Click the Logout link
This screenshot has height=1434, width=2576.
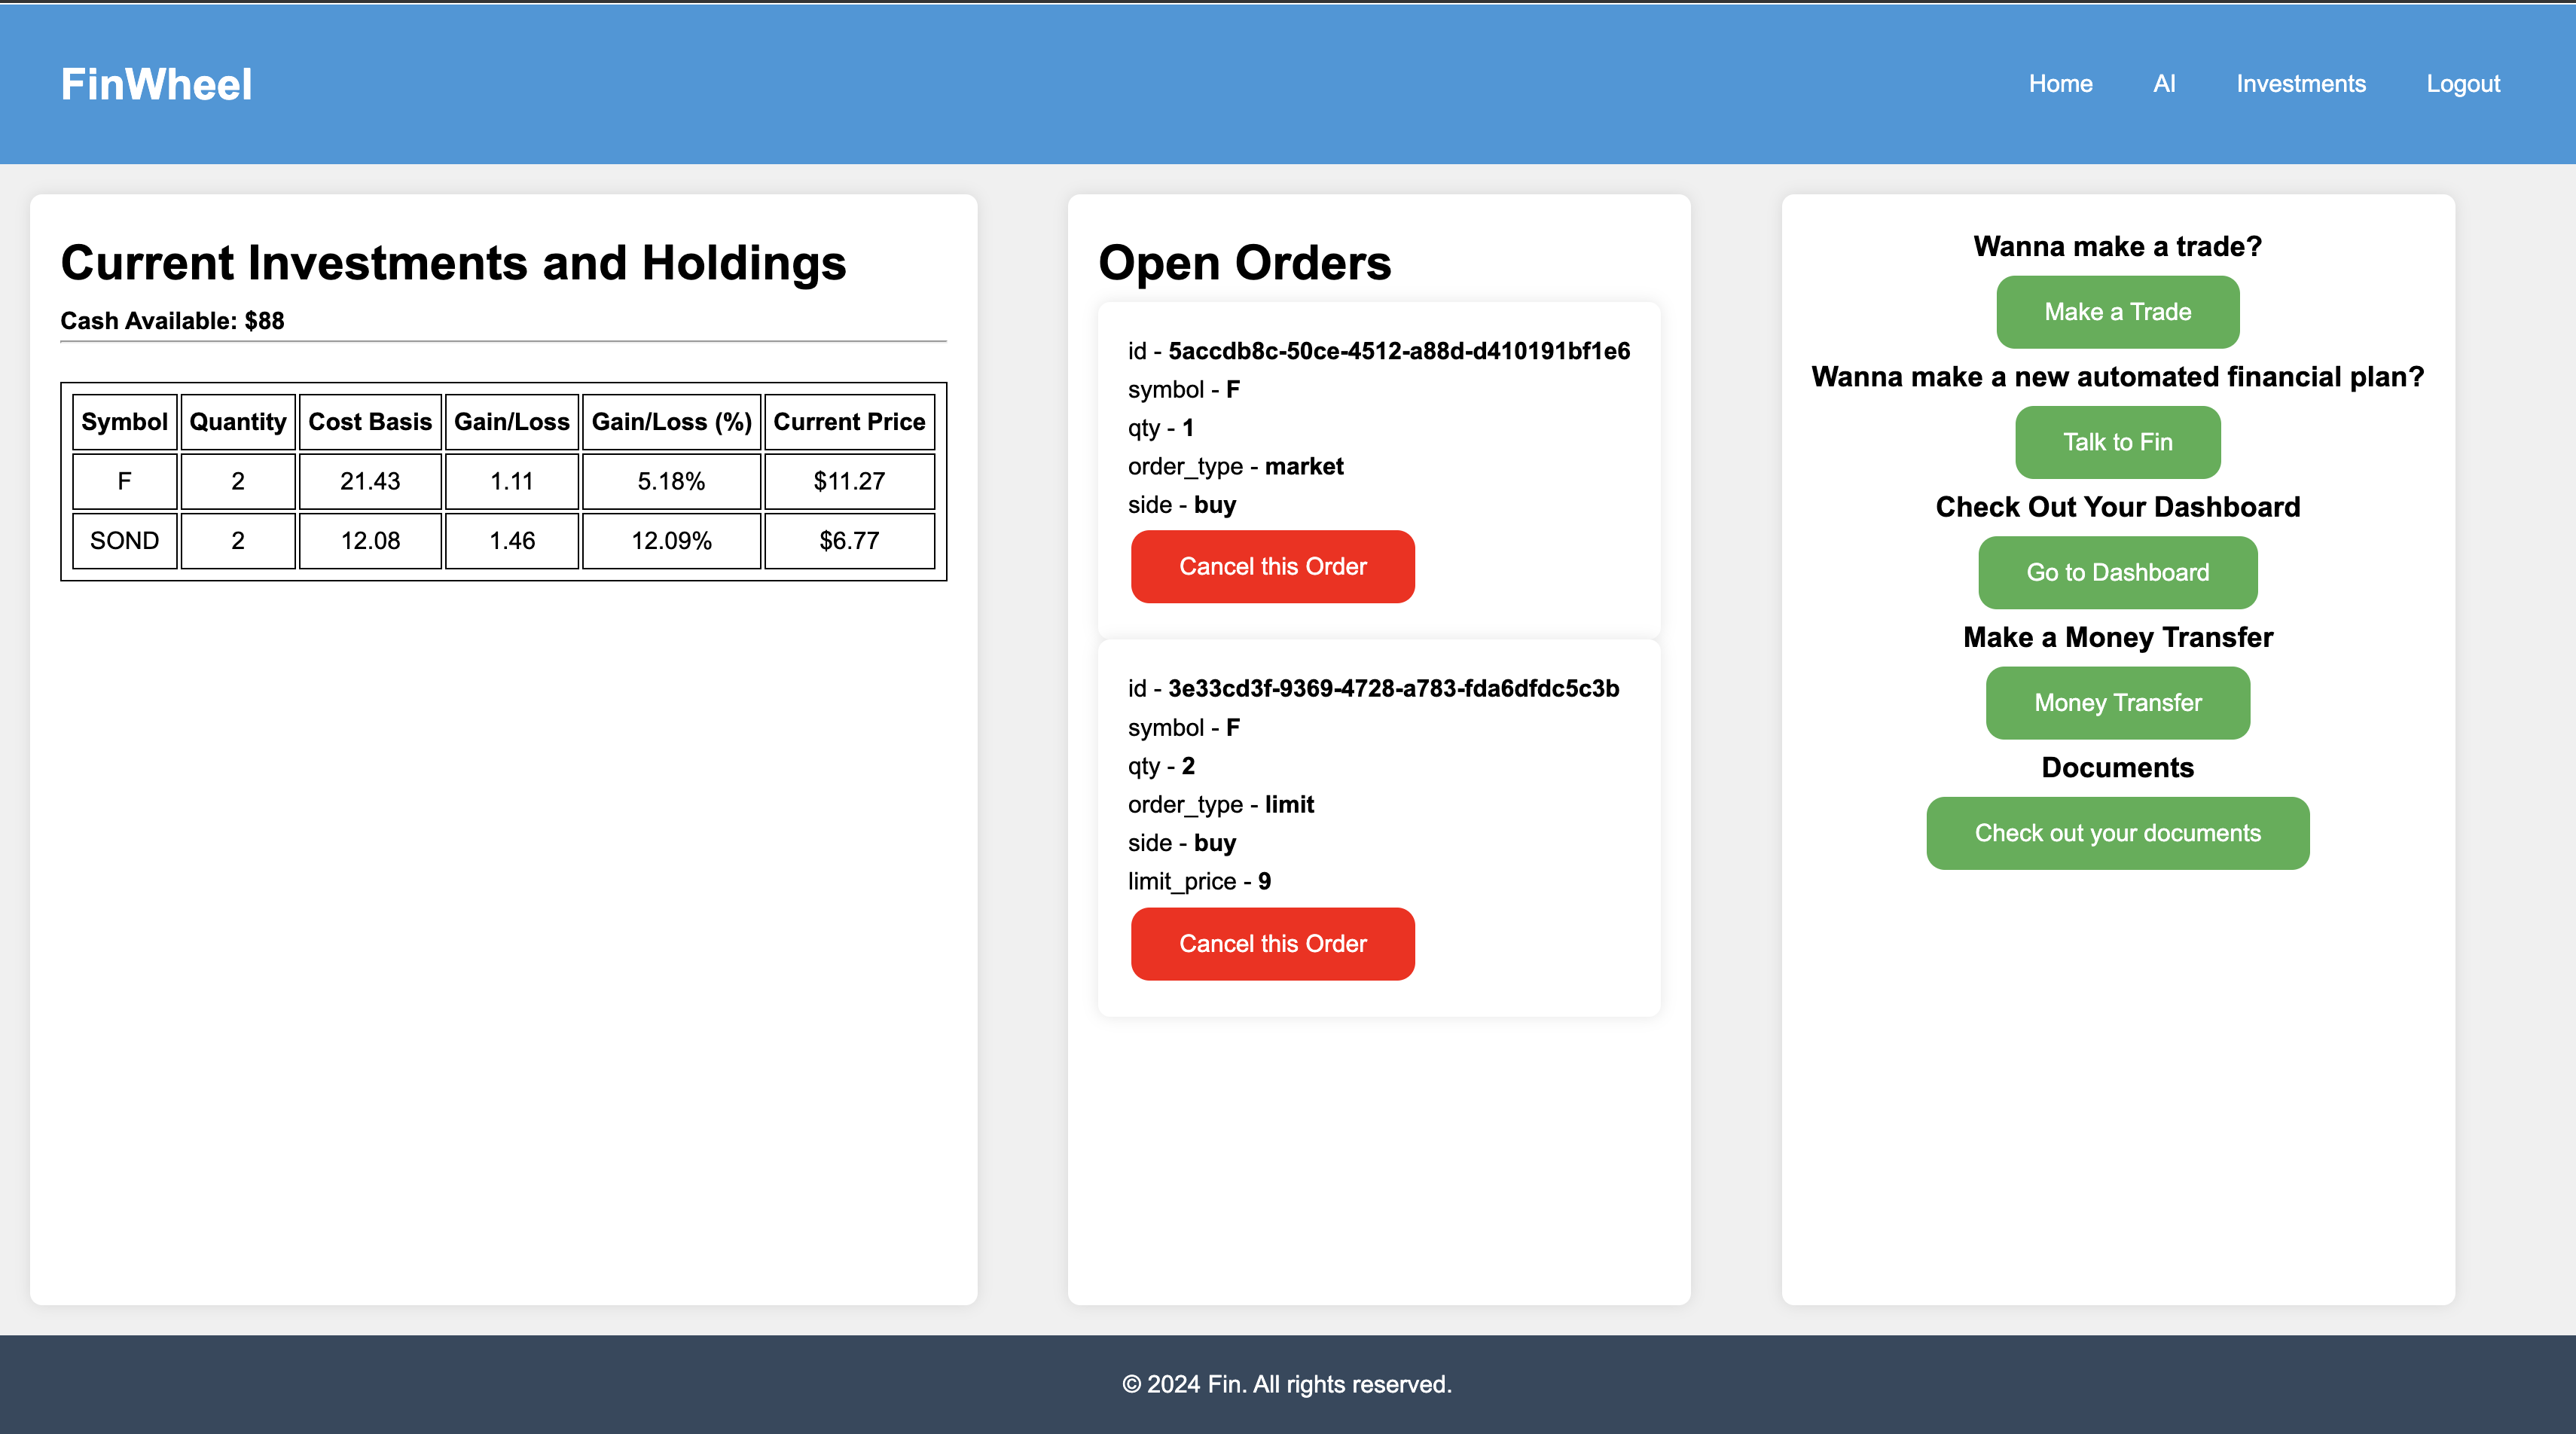tap(2462, 84)
